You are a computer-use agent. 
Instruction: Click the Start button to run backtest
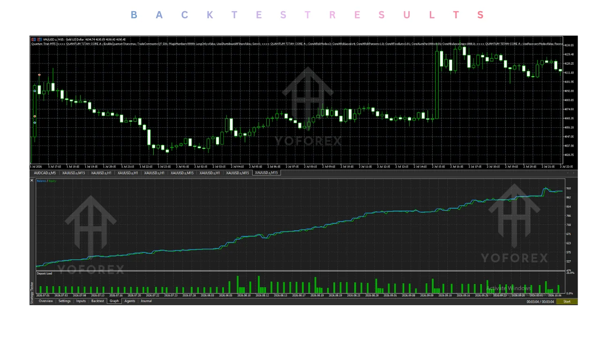(567, 301)
